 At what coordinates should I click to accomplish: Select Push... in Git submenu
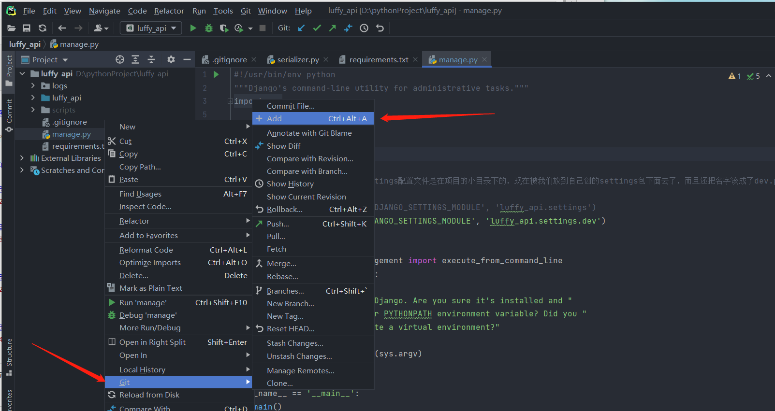(x=313, y=224)
